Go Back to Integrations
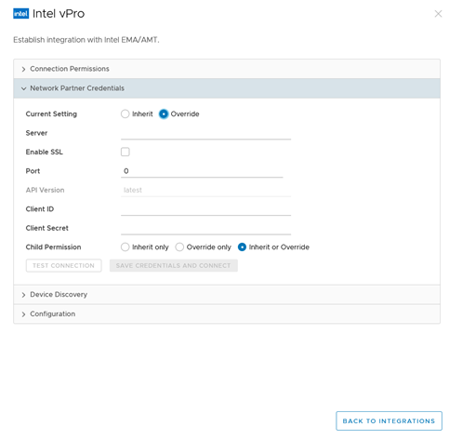Image resolution: width=449 pixels, height=440 pixels. click(389, 421)
